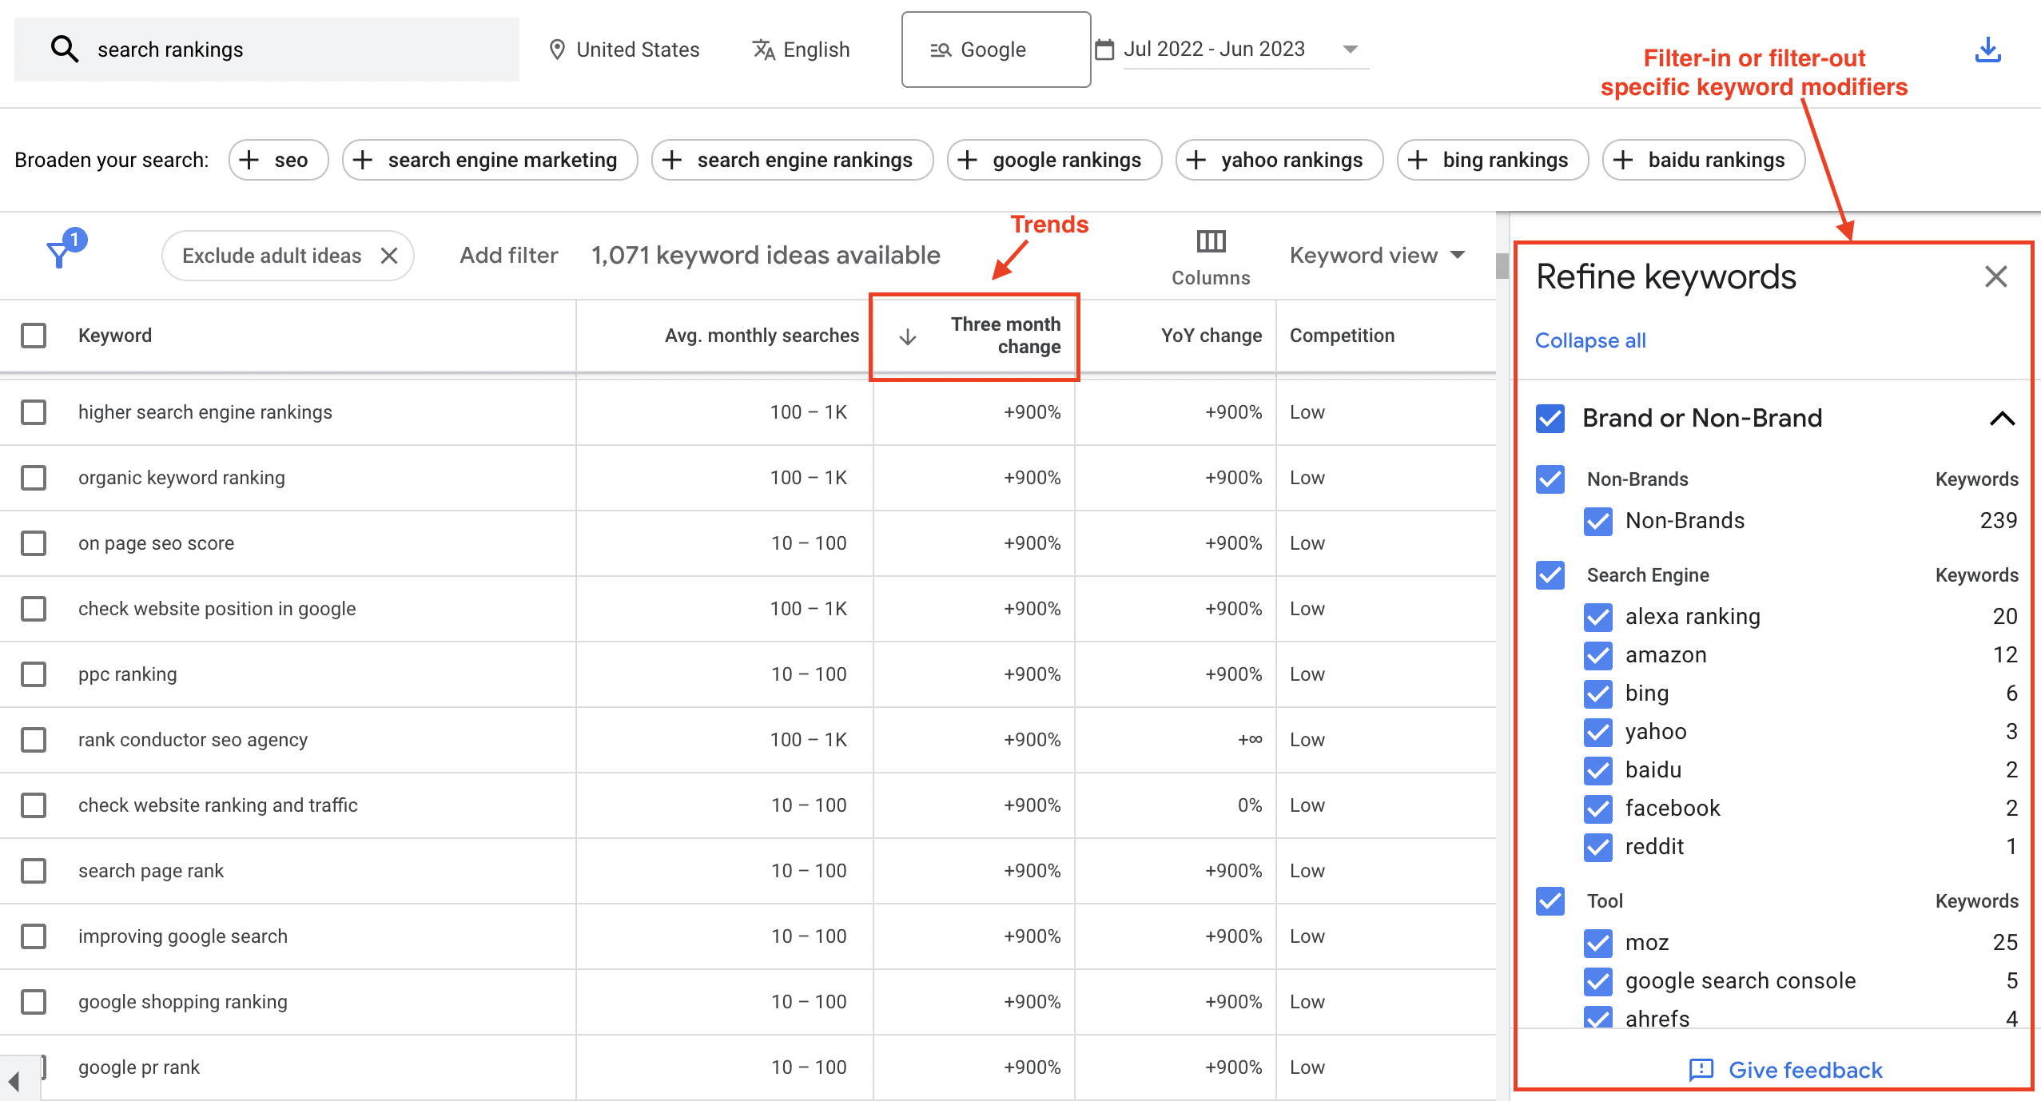Viewport: 2041px width, 1101px height.
Task: Click the language icon next to English
Action: click(x=758, y=49)
